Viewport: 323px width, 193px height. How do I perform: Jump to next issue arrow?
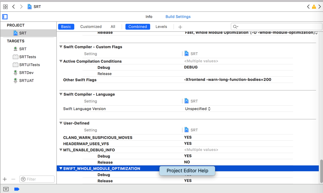[320, 7]
